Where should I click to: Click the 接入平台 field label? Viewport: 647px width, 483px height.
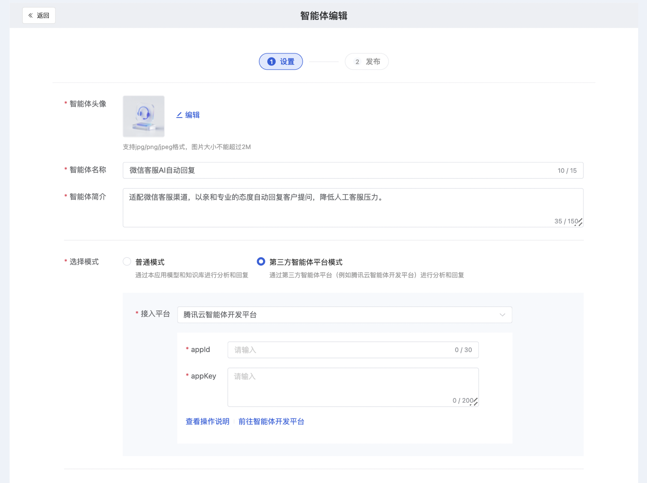coord(155,314)
